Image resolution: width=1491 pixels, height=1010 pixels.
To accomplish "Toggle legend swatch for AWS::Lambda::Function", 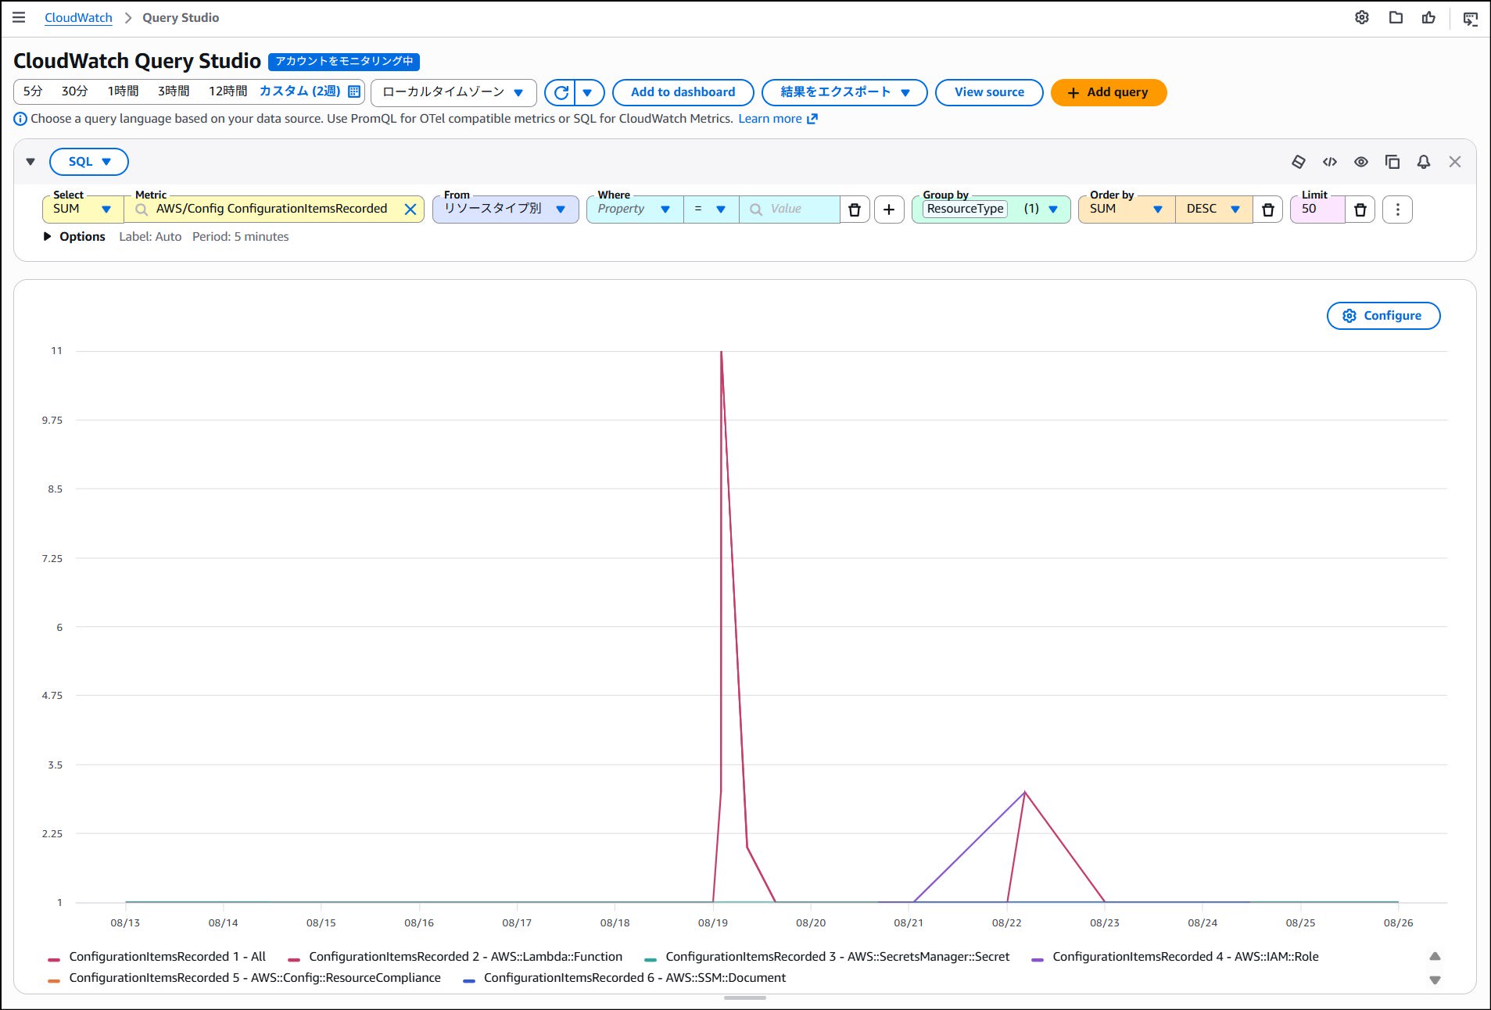I will [293, 959].
